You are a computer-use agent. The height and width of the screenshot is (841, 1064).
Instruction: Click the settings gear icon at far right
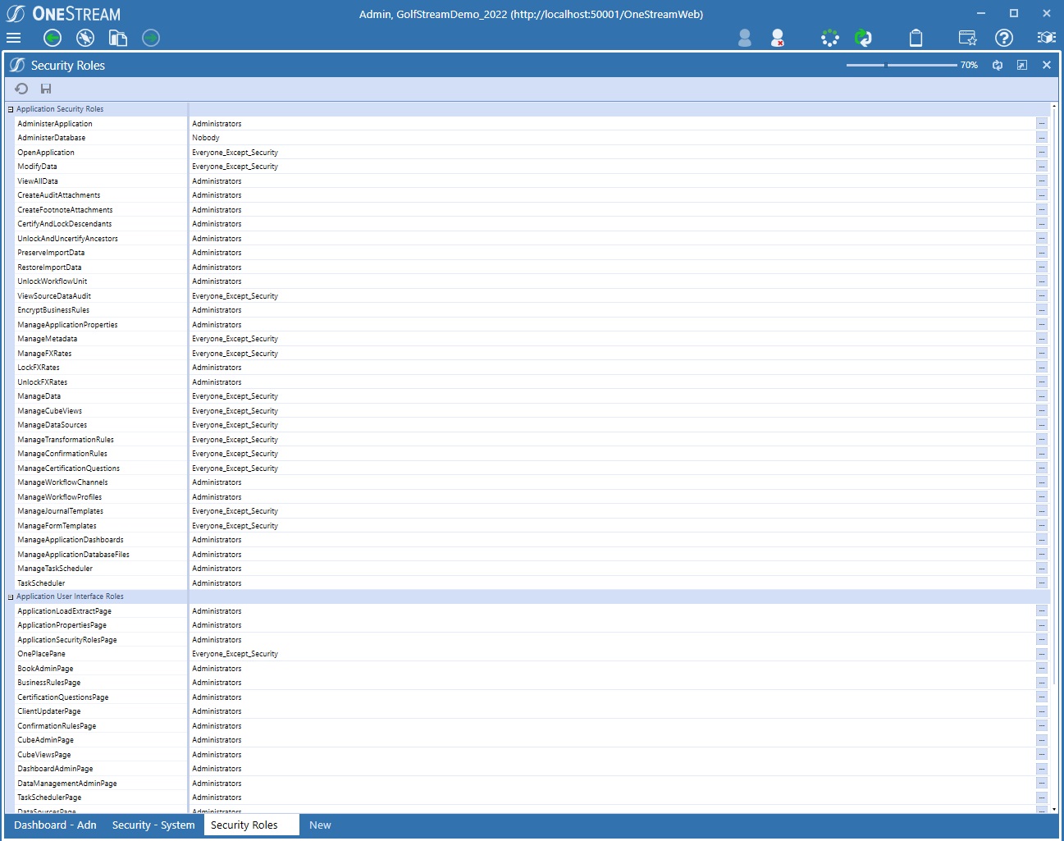pos(1046,38)
